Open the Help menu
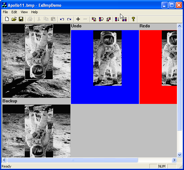 point(35,12)
